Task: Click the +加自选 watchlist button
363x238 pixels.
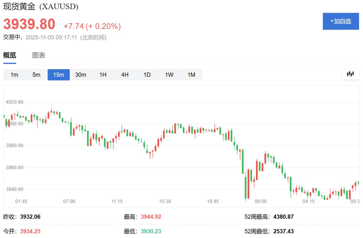Action: pos(341,21)
